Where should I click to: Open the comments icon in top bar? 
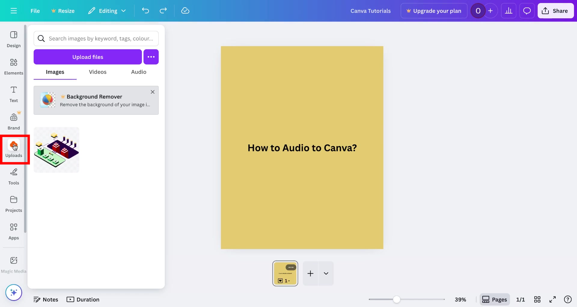click(527, 11)
